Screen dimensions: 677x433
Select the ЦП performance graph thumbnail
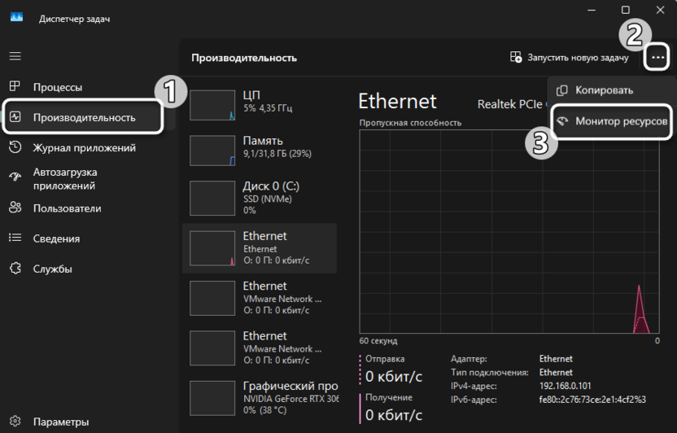point(212,105)
